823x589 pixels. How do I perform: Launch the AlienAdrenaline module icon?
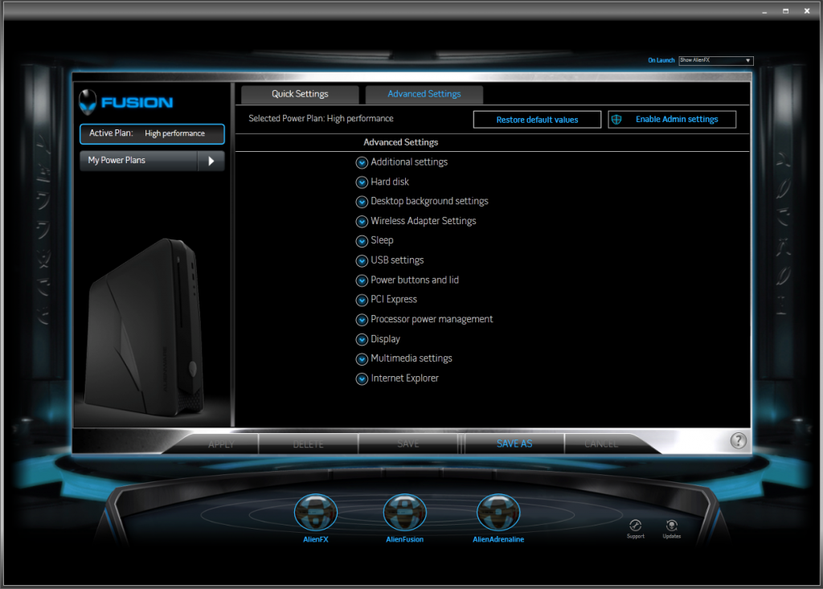(498, 510)
